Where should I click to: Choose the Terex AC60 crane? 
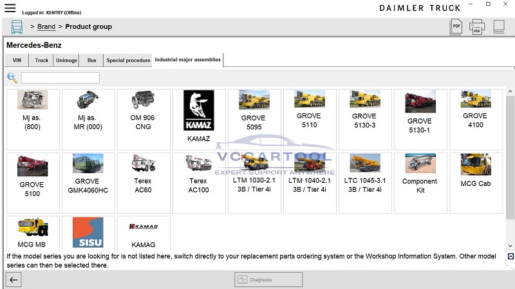pyautogui.click(x=144, y=183)
